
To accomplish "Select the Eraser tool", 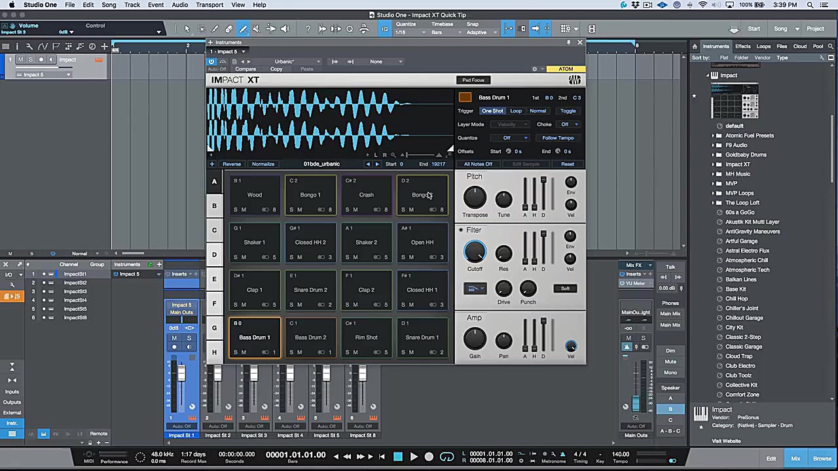I will 228,29.
